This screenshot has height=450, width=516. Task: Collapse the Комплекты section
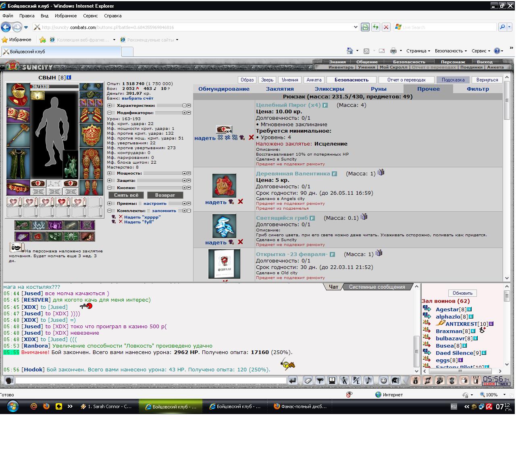tap(109, 211)
